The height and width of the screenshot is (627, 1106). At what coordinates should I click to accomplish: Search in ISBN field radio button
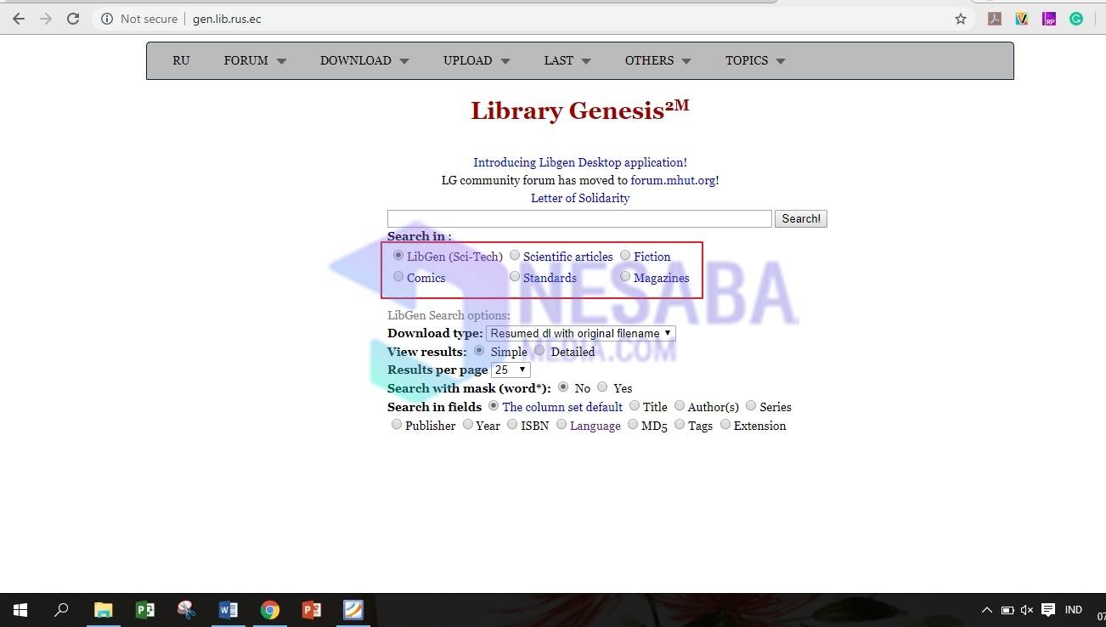[x=512, y=424]
